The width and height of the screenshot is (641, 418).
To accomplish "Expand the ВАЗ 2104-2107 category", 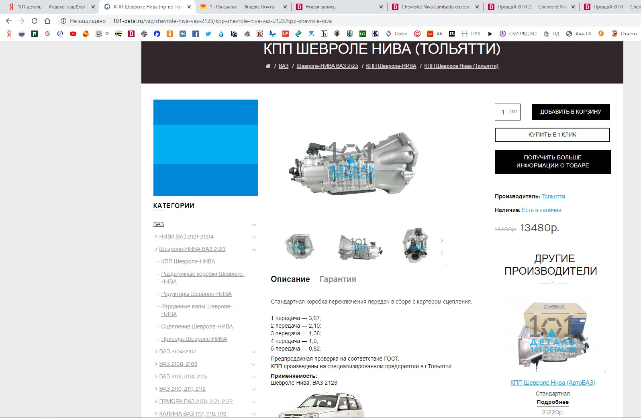I will (253, 352).
